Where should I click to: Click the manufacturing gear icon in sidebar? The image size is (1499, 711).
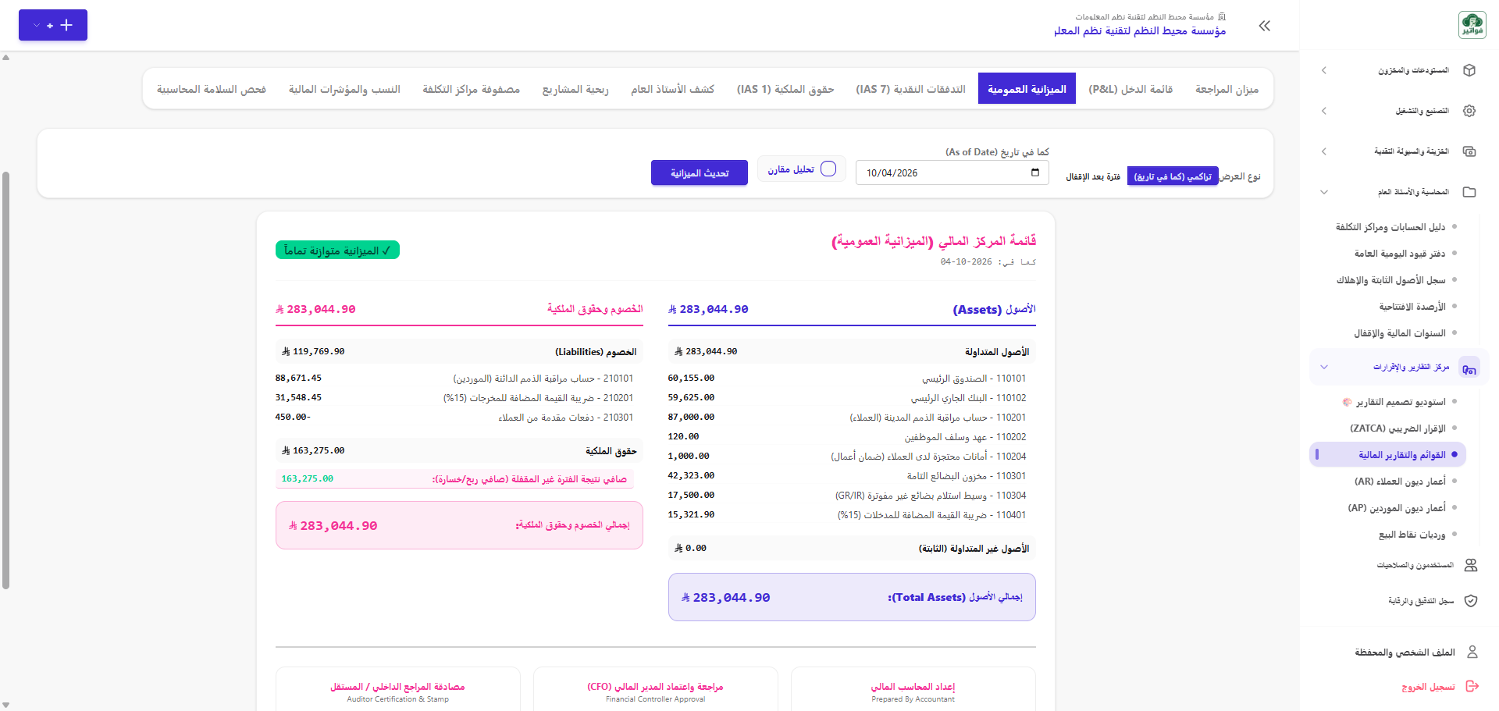coord(1469,111)
